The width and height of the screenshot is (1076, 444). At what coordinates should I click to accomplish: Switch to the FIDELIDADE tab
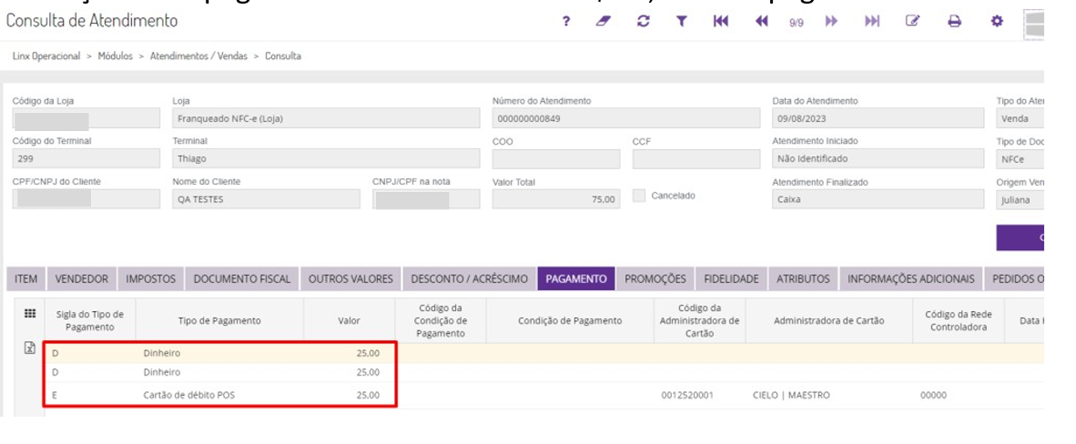coord(731,279)
